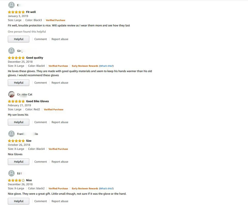Click the avatar icon beside the Good quality review
Image resolution: width=248 pixels, height=208 pixels.
pyautogui.click(x=11, y=51)
